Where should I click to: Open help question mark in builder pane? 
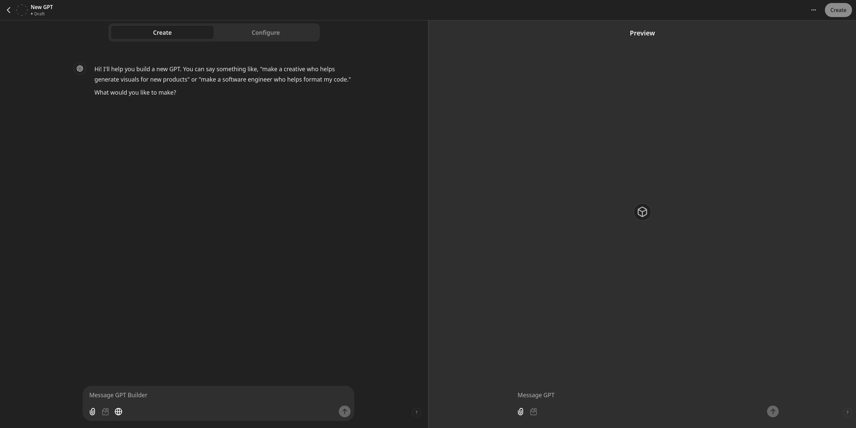416,412
